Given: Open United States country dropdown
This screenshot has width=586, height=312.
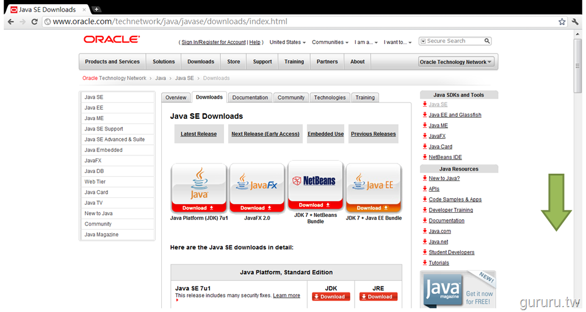Looking at the screenshot, I should (288, 42).
